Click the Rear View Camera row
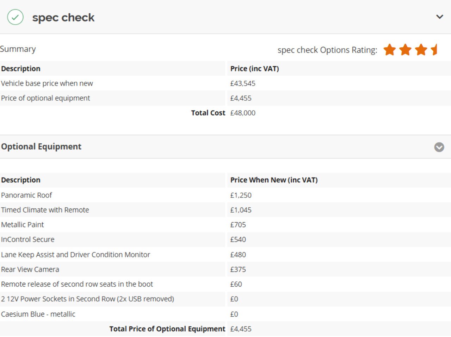 pyautogui.click(x=225, y=269)
